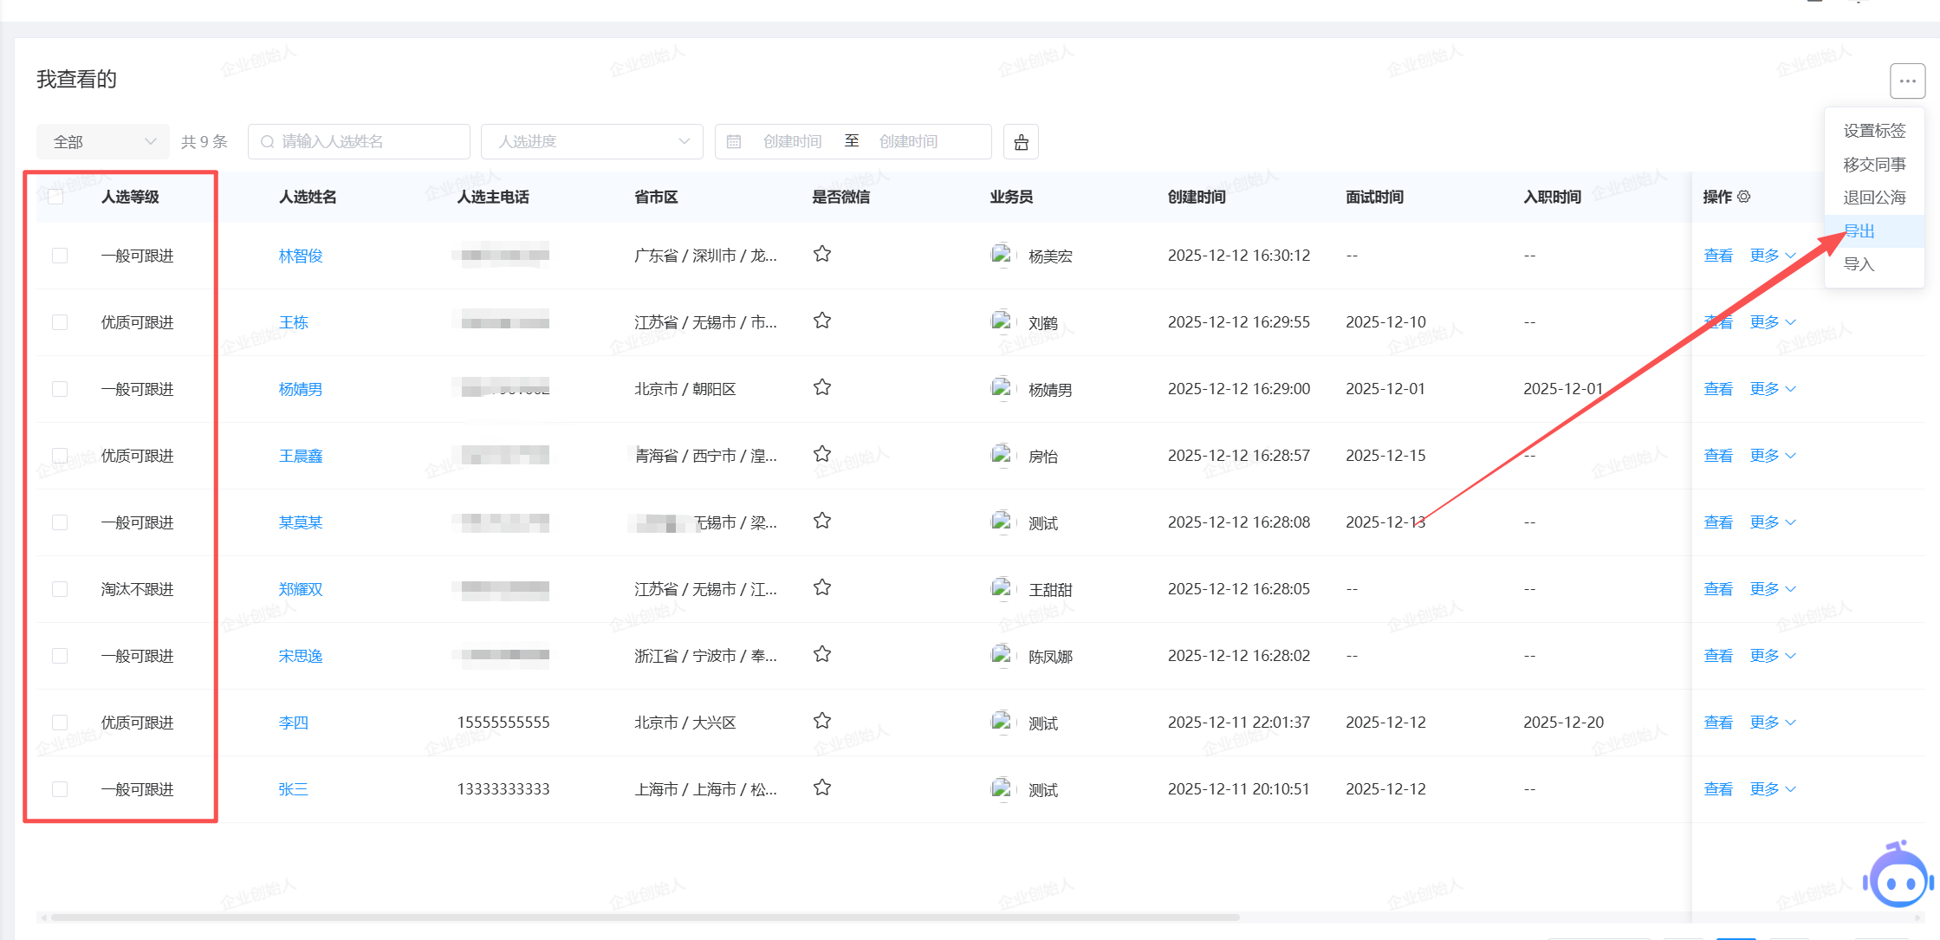Click avatar icon beside 杨美宏
Image resolution: width=1940 pixels, height=940 pixels.
pos(1002,255)
